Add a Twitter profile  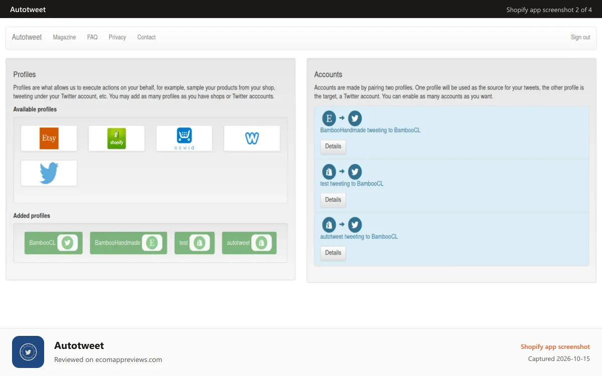click(49, 173)
